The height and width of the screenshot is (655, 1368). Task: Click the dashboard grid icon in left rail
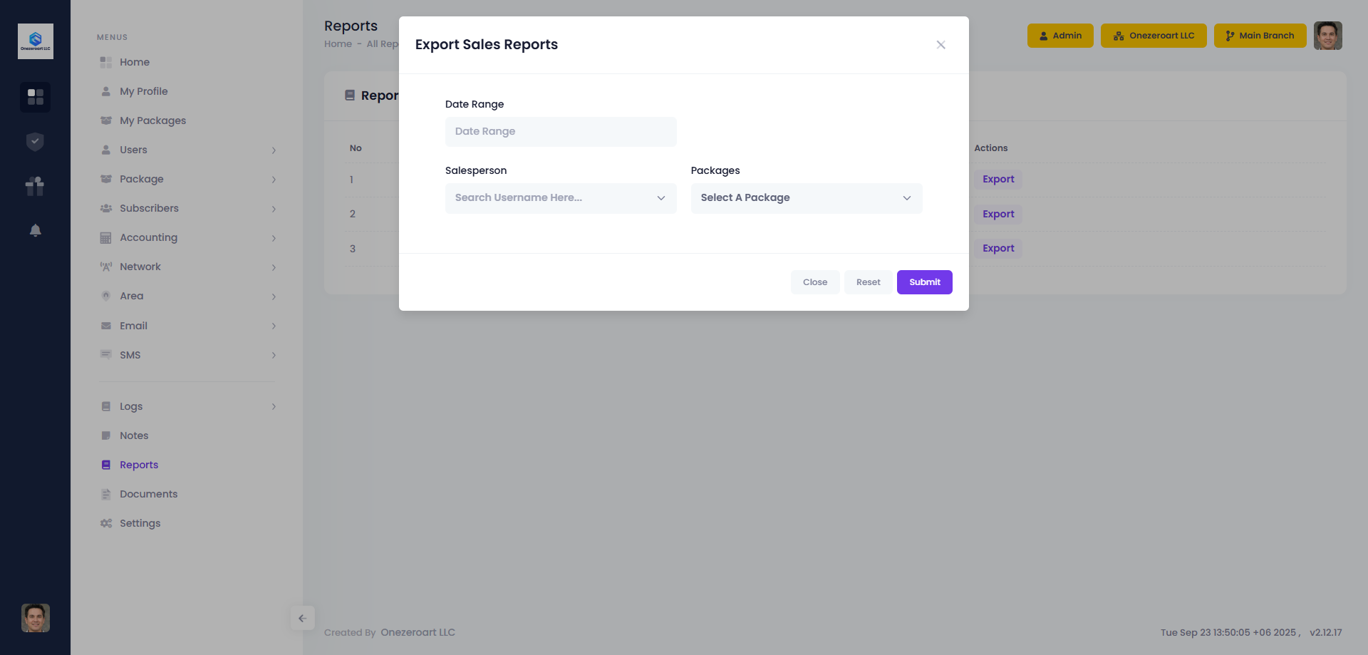(35, 97)
